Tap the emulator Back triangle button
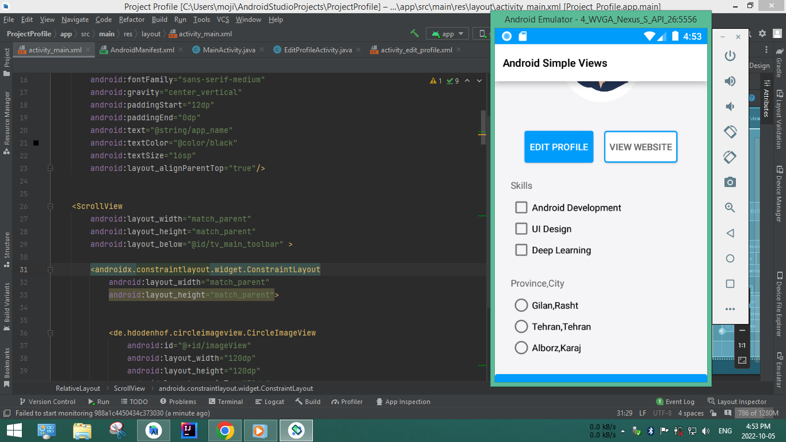Screen dimensions: 786x442 pos(730,233)
